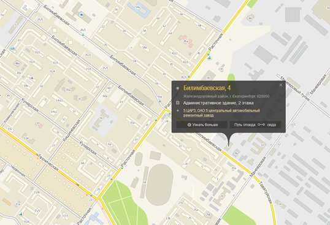This screenshot has height=225, width=330.
Task: Click the route arrows icon in popup
Action: [x=261, y=125]
